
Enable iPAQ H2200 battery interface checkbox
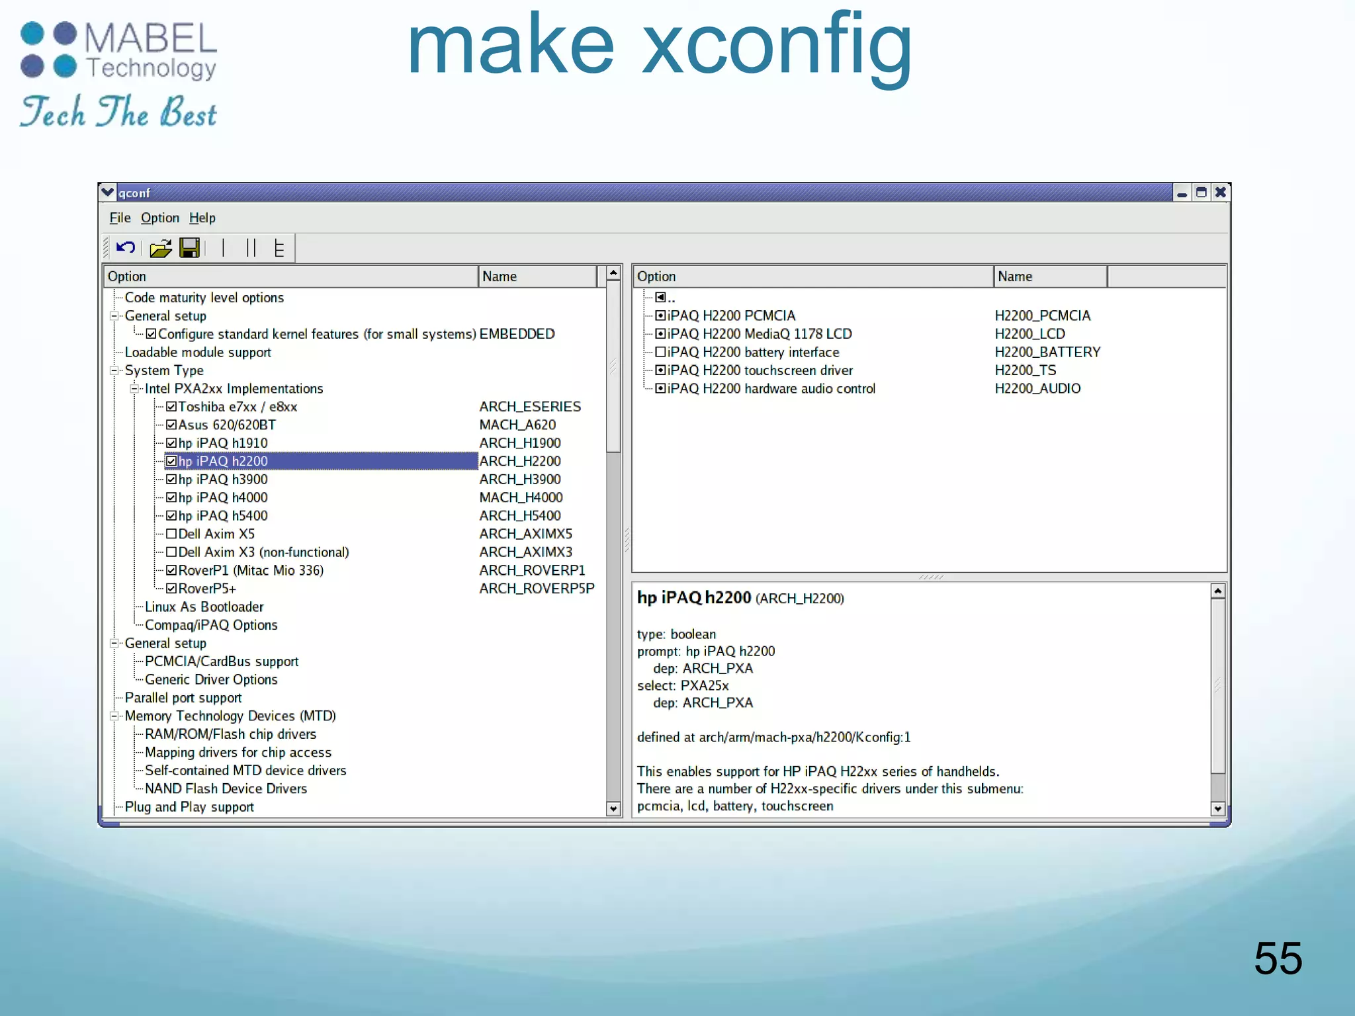tap(660, 352)
